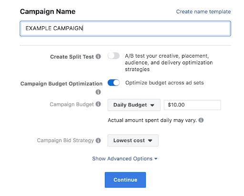Open the Lowest cost bid strategy dropdown
Image resolution: width=244 pixels, height=196 pixels.
click(x=133, y=140)
